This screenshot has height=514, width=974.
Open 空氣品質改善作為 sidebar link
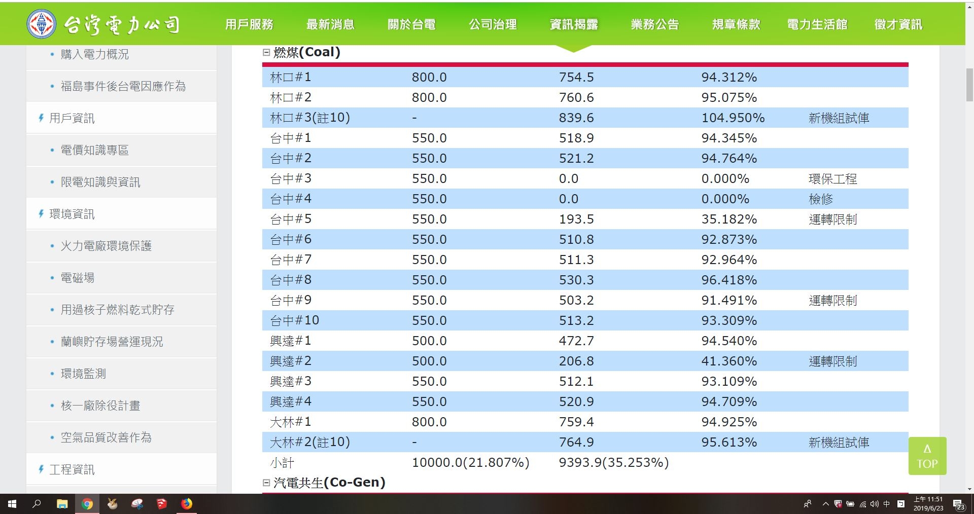106,437
